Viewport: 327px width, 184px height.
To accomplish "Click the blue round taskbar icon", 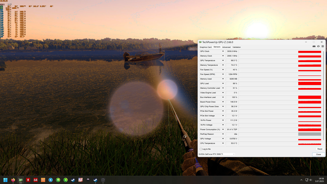I will [50, 180].
